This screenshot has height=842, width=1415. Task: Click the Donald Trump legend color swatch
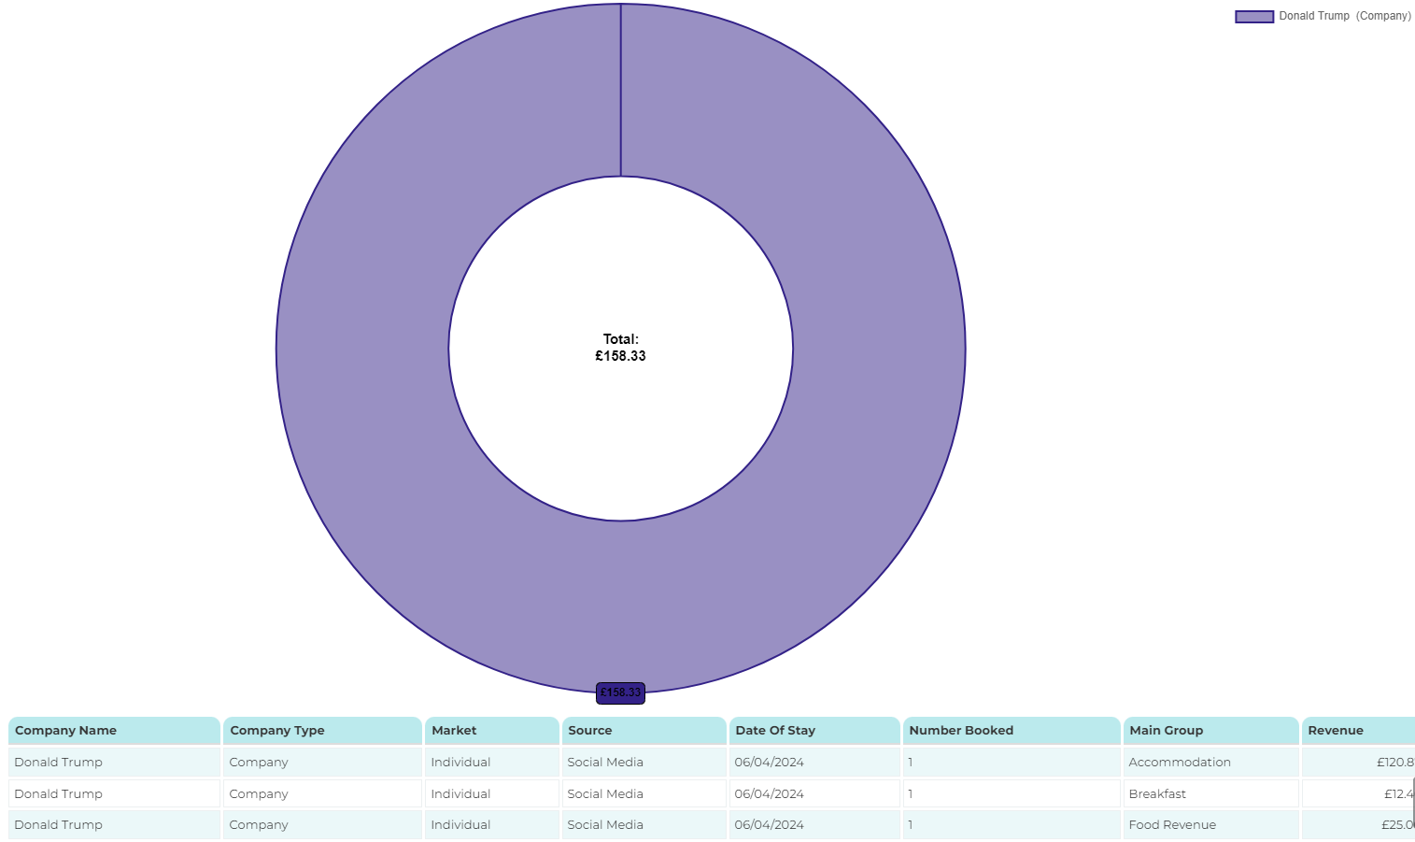pos(1254,17)
